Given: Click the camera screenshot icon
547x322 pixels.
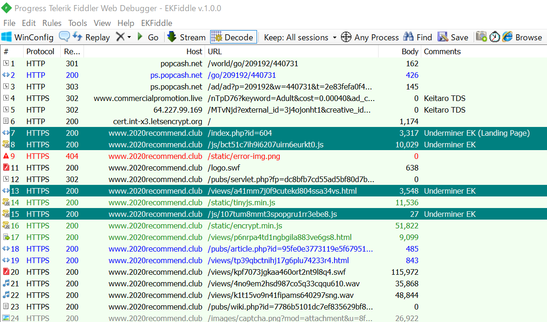Looking at the screenshot, I should click(482, 37).
